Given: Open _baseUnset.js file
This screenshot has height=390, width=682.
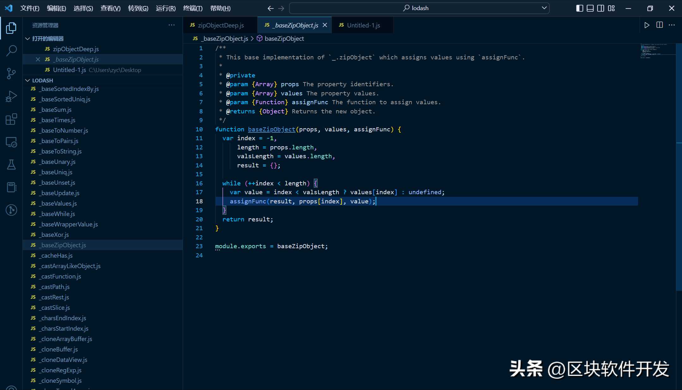Looking at the screenshot, I should [103, 183].
